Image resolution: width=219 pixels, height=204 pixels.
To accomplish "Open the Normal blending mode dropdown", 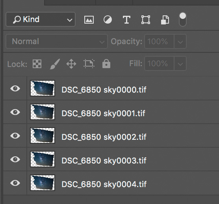I will pyautogui.click(x=57, y=41).
